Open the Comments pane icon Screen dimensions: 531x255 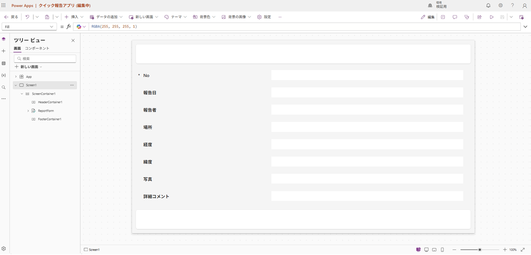pyautogui.click(x=455, y=17)
